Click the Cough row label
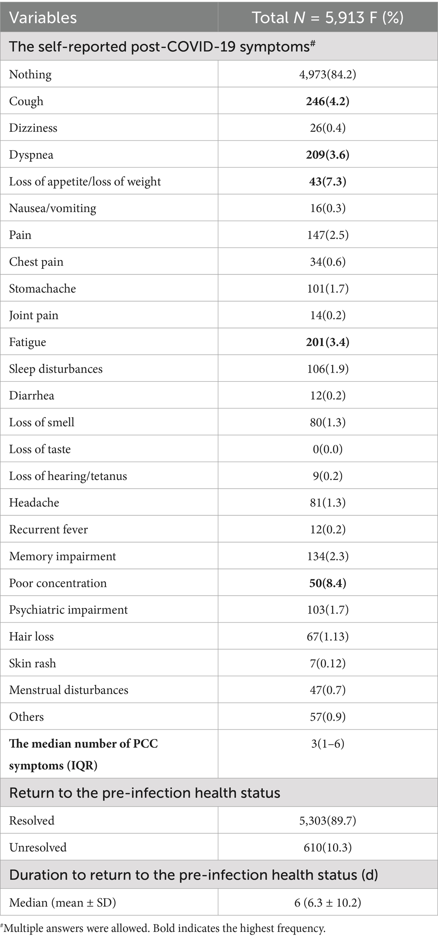 click(x=26, y=101)
